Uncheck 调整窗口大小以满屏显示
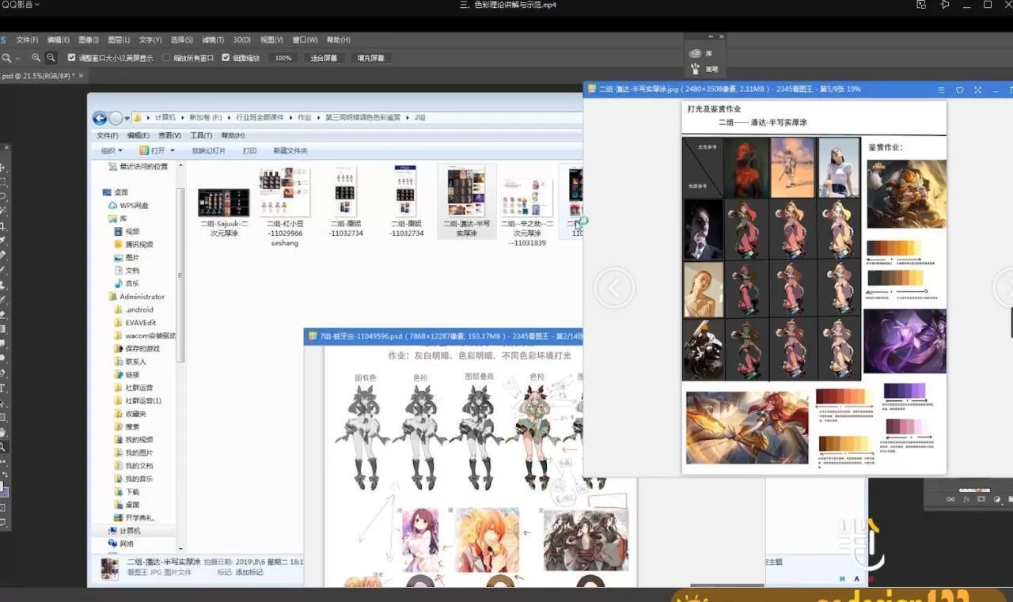This screenshot has height=602, width=1013. pyautogui.click(x=72, y=57)
